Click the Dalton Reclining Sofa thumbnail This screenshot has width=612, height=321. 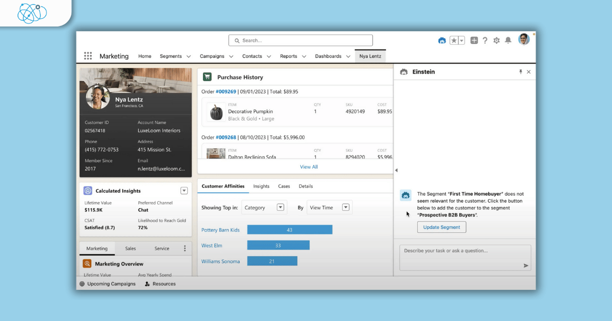216,153
